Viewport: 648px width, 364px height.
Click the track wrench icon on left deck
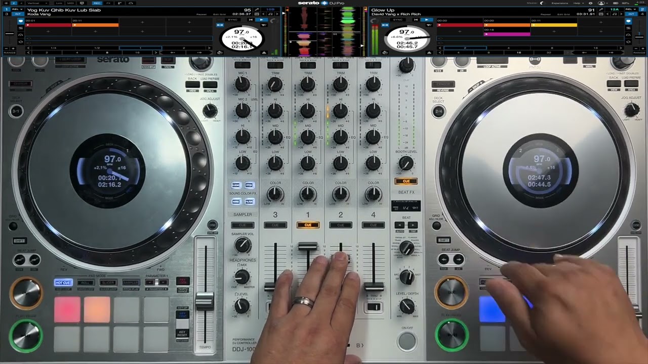coord(256,9)
